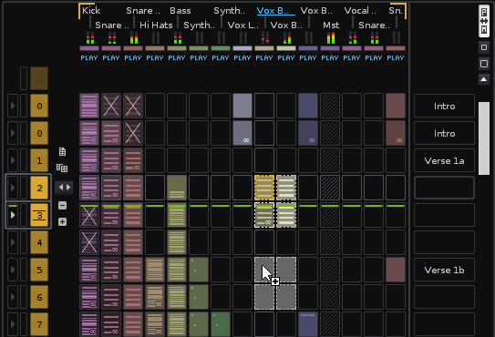The image size is (495, 337).
Task: Select the Vocal .. track header
Action: click(x=360, y=10)
